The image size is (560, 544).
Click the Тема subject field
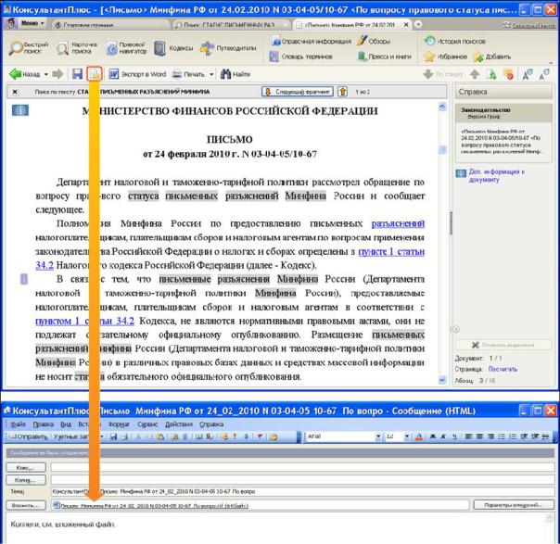(302, 491)
